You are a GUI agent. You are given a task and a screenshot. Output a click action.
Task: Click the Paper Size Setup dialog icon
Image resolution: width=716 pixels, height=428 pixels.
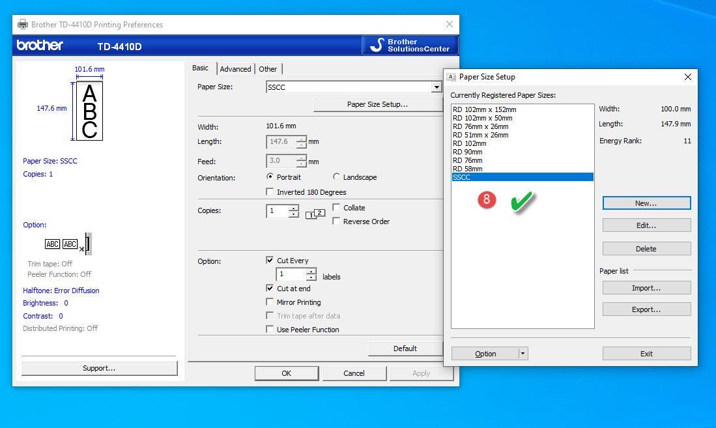click(451, 77)
